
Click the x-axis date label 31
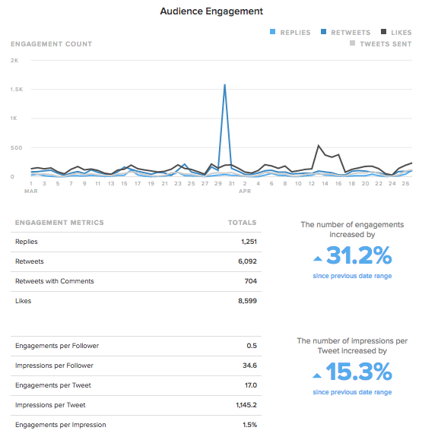[231, 183]
